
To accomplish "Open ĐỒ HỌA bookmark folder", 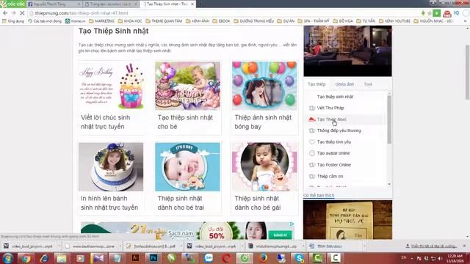I will 343,21.
